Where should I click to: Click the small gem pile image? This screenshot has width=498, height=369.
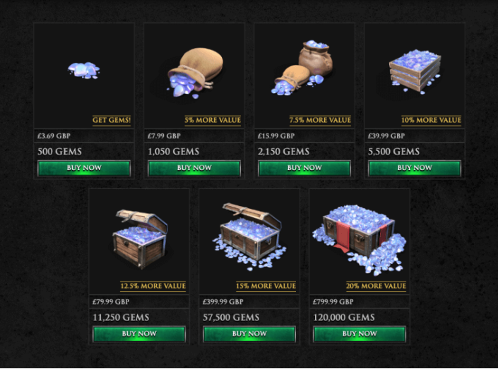(84, 70)
